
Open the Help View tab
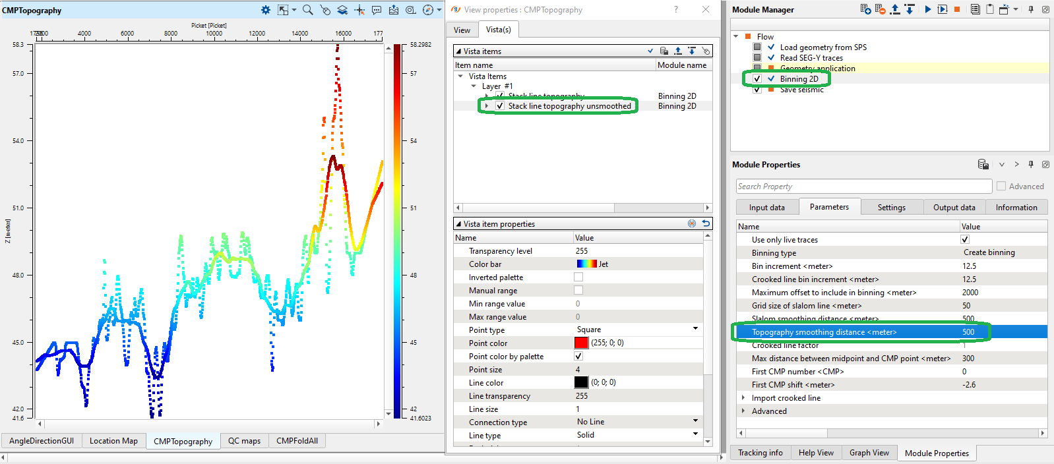[x=816, y=453]
